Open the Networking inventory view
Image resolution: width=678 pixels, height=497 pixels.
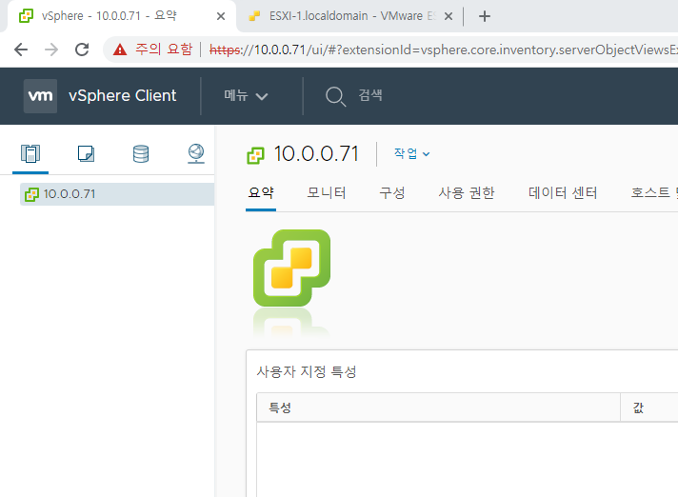pos(196,153)
